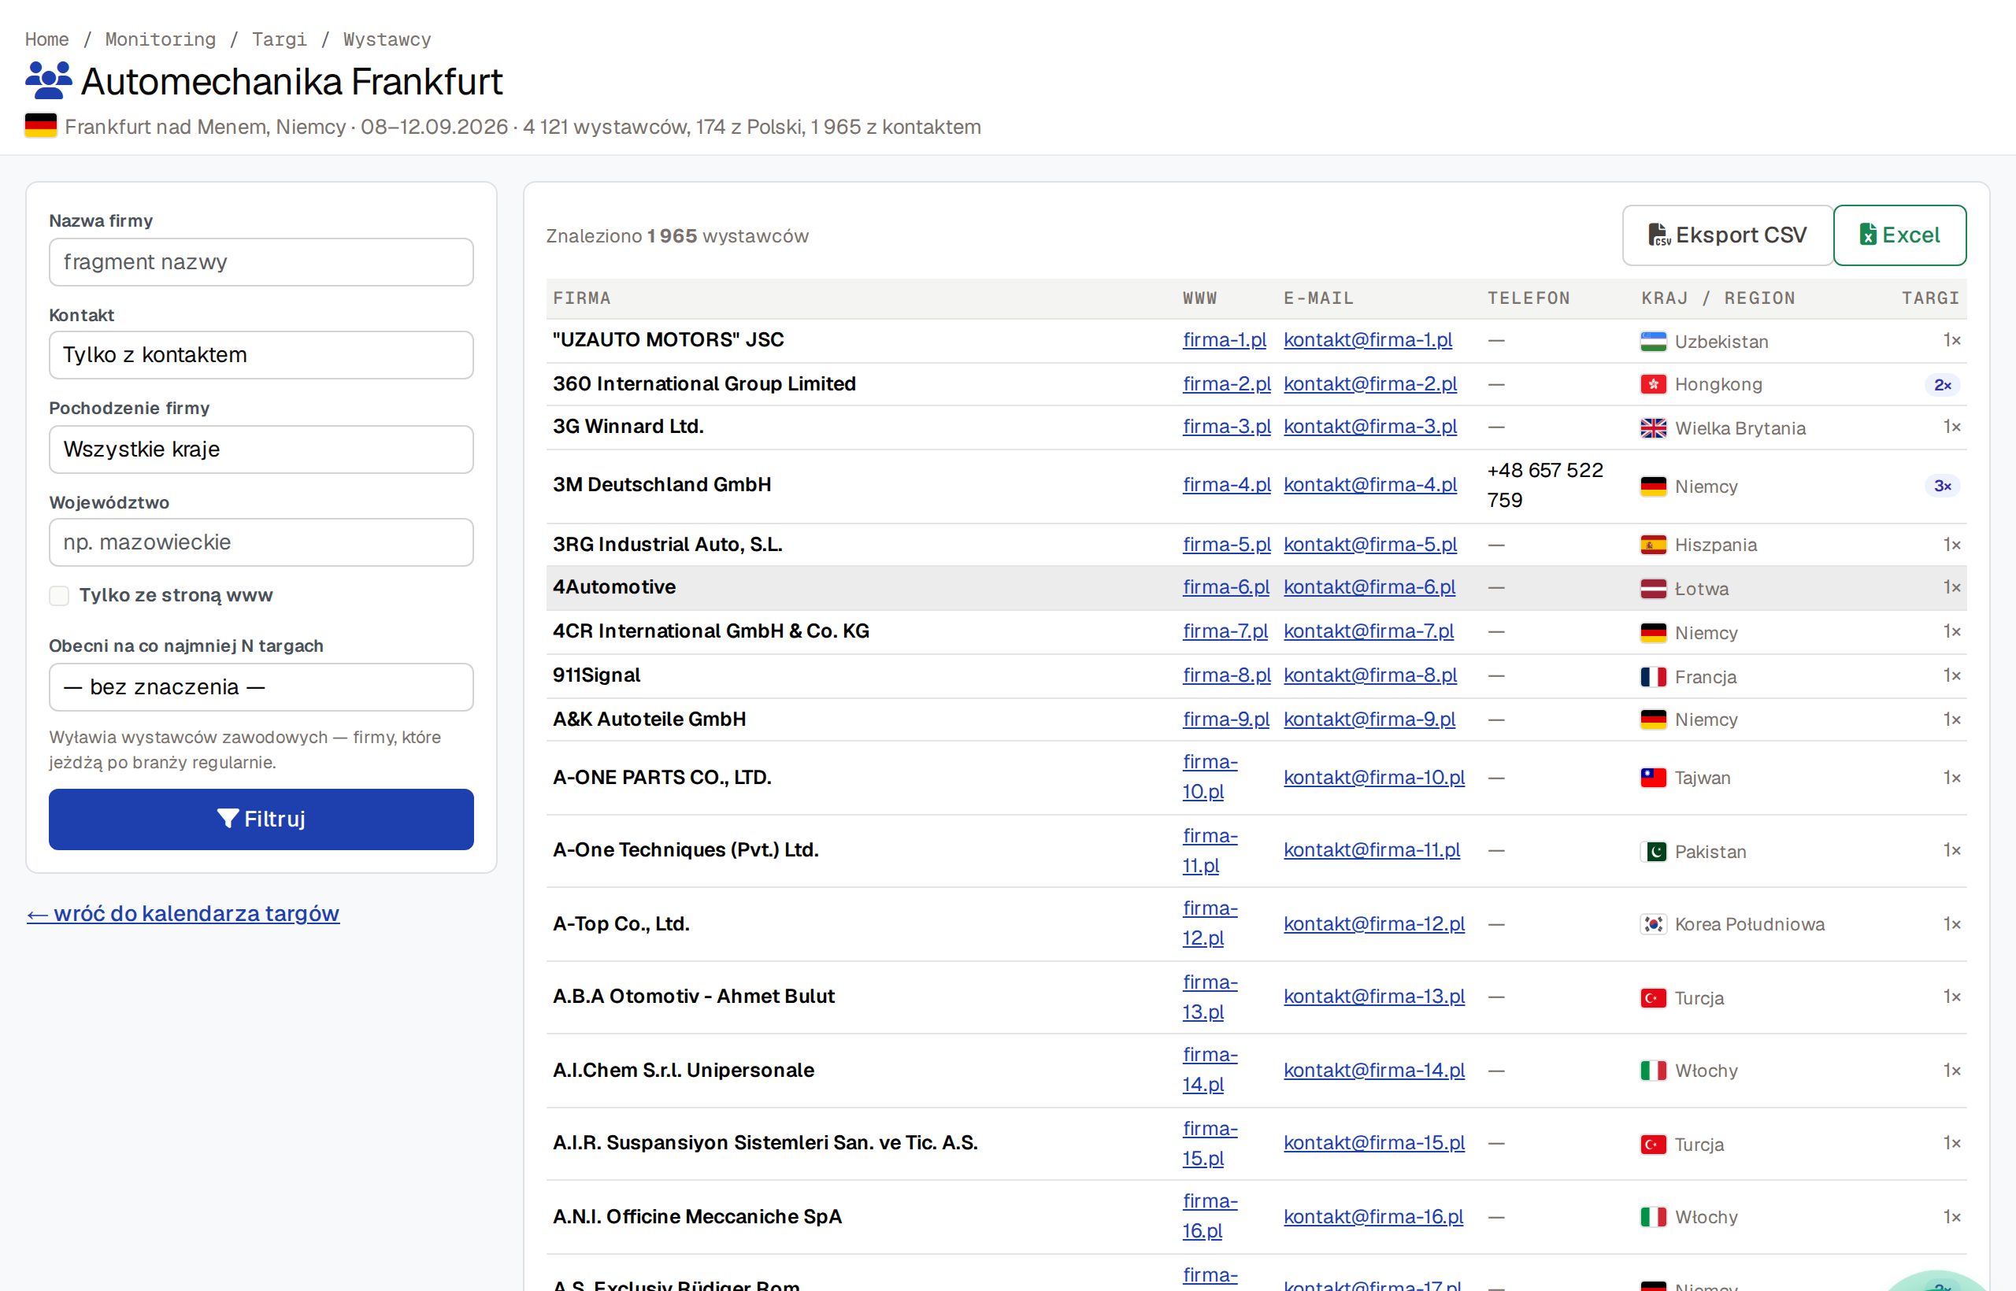This screenshot has height=1291, width=2016.
Task: Follow wróć do kalendarza targów link
Action: click(x=183, y=913)
